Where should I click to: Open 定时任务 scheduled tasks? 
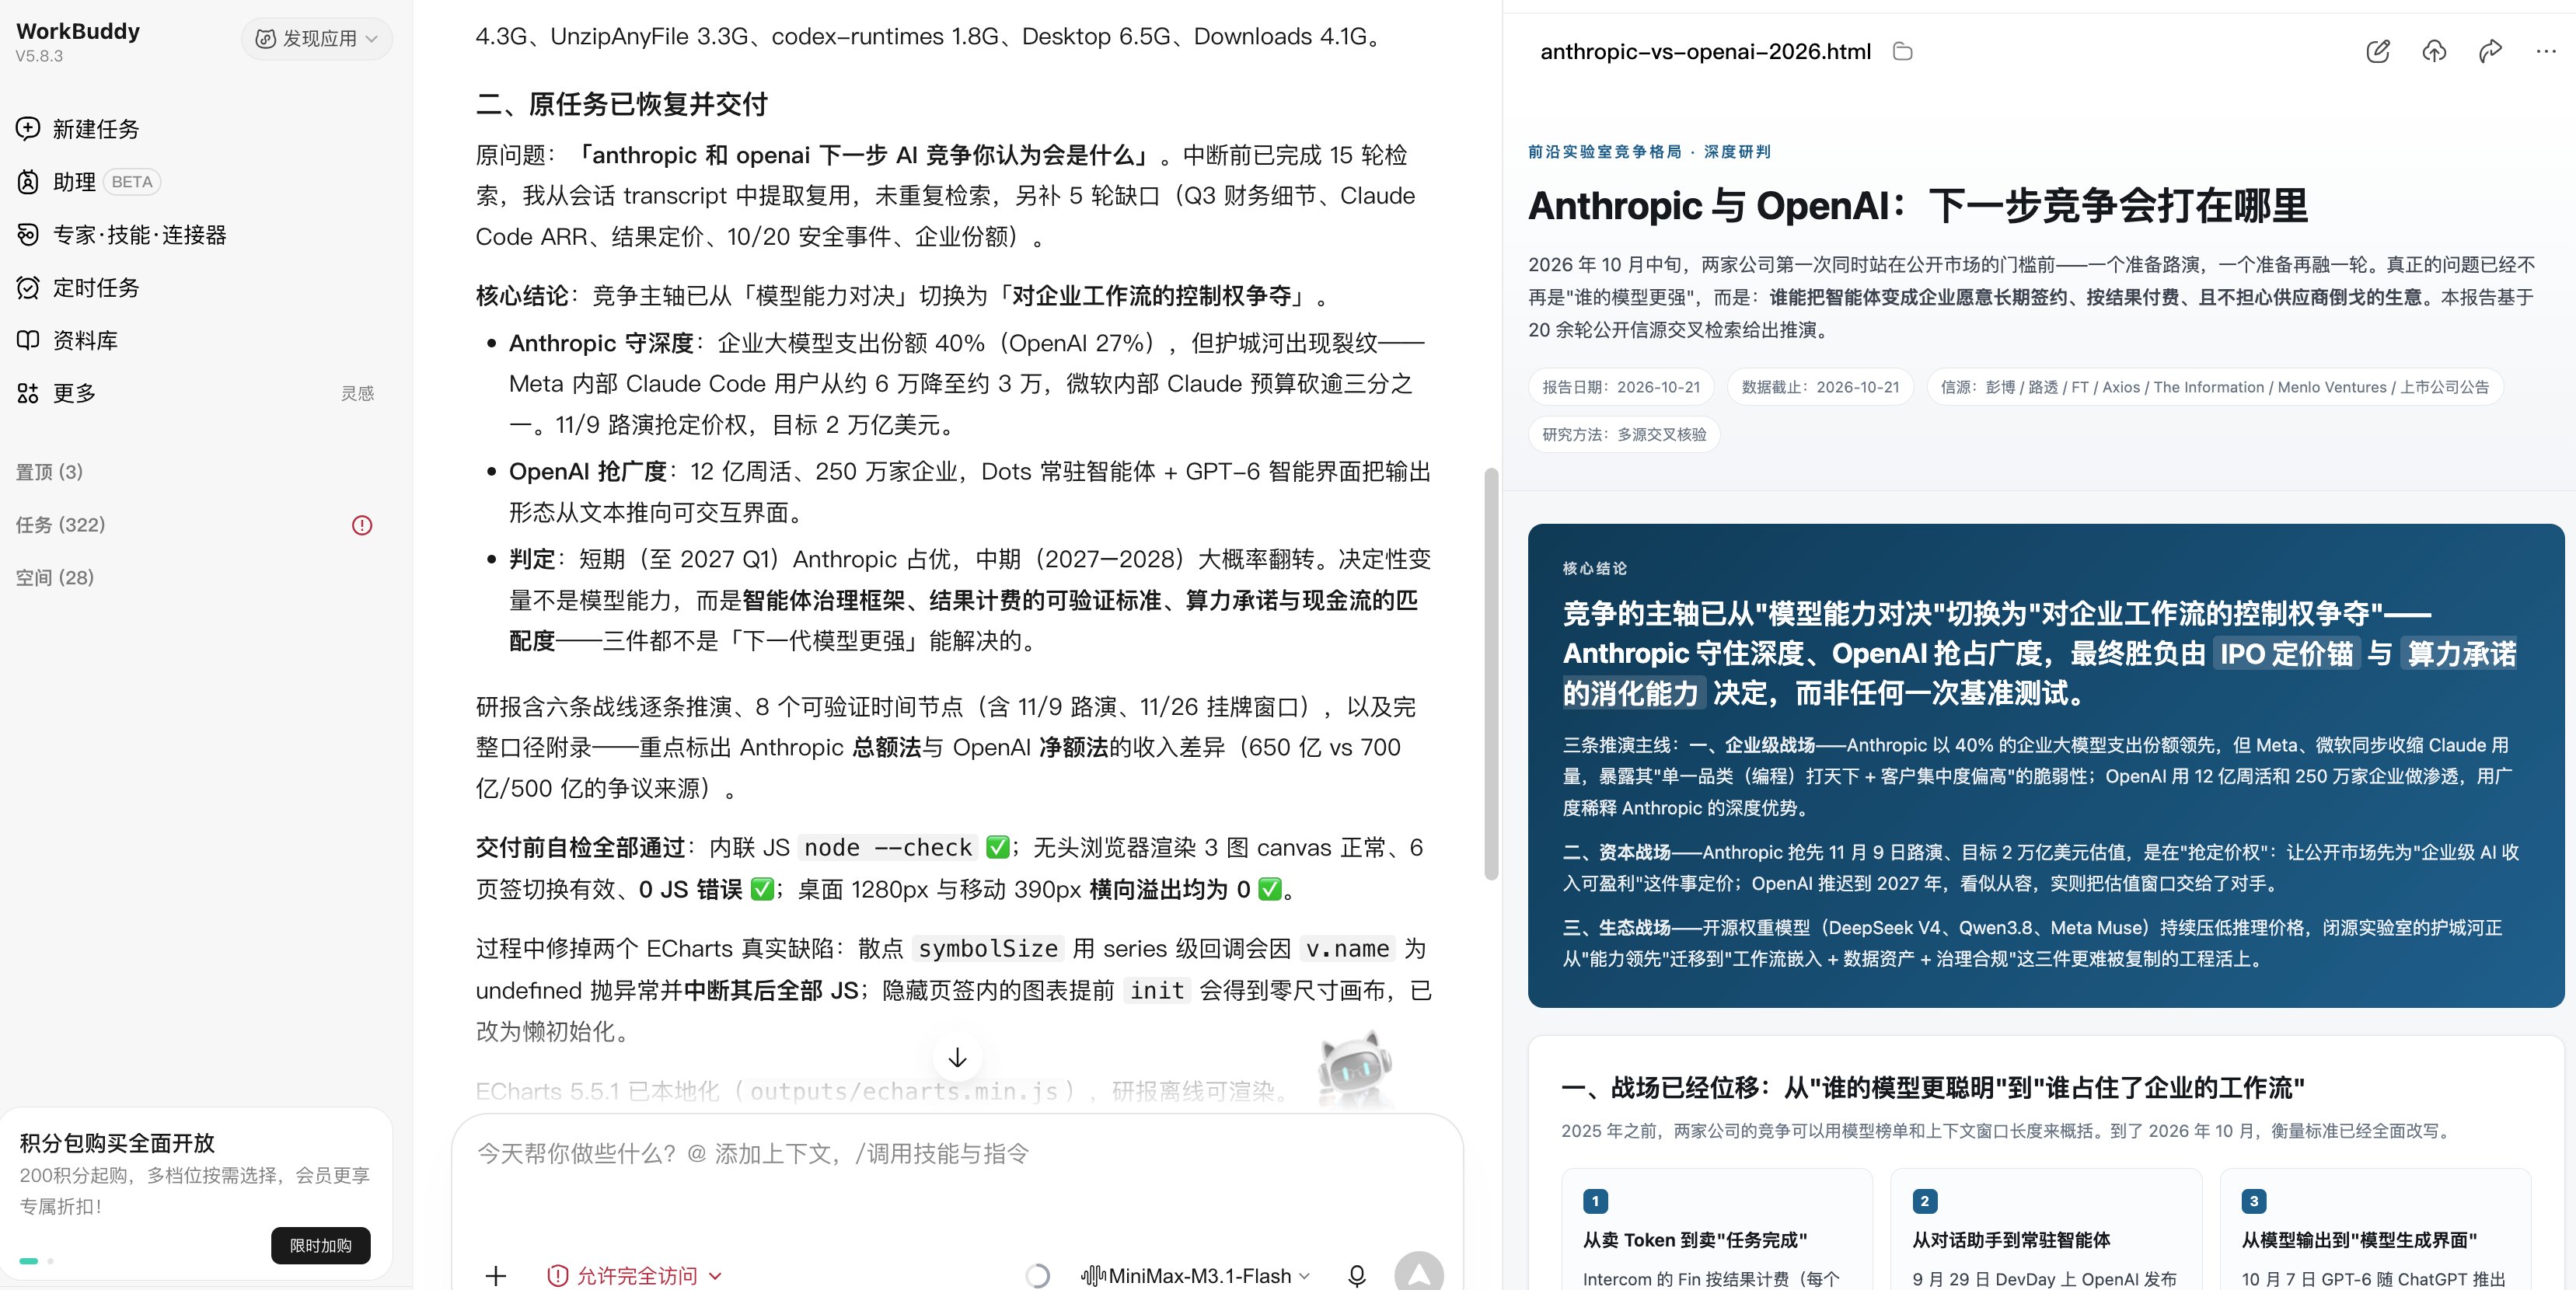(78, 287)
